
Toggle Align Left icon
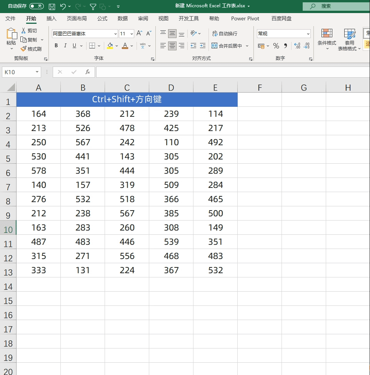[163, 46]
